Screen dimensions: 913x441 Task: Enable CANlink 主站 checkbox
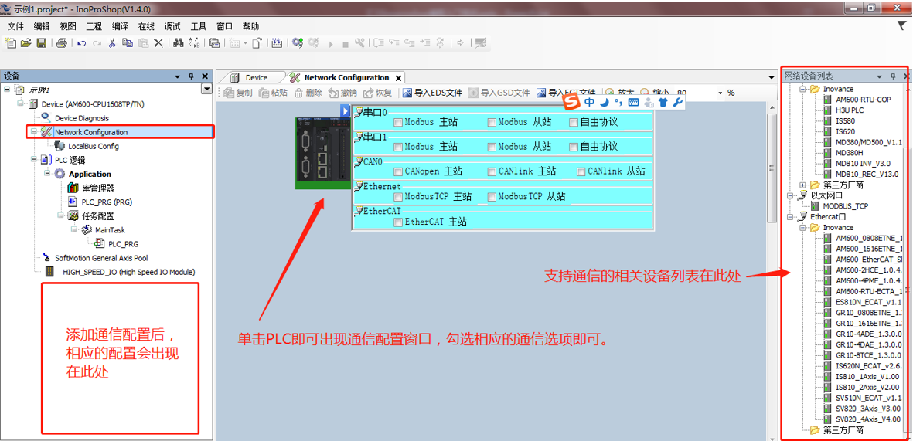click(492, 171)
